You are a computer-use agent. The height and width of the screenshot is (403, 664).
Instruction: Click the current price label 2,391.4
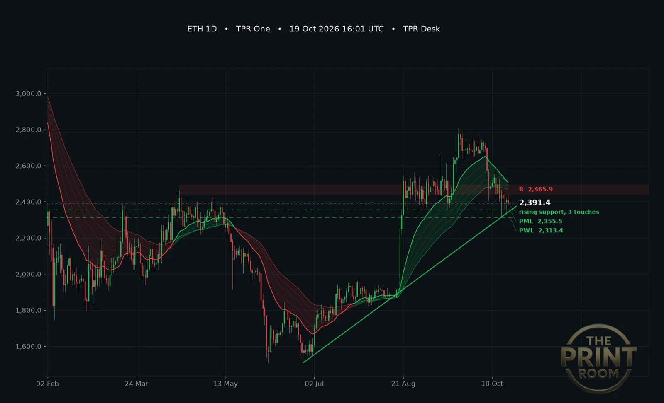click(x=535, y=203)
